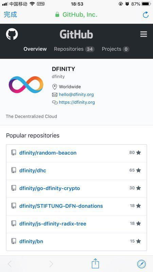The image size is (153, 272).
Task: Tap the star icon for go-dfinity-crypto
Action: (138, 188)
